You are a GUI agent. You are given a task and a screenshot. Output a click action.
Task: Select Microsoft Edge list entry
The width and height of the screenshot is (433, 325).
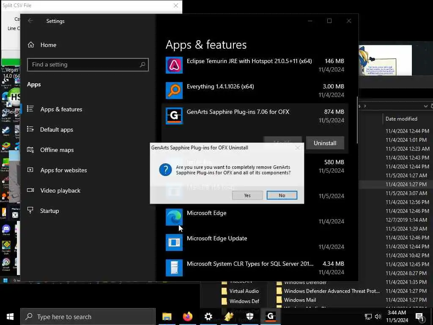click(255, 217)
